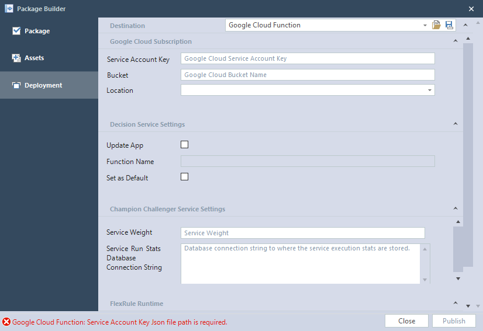The width and height of the screenshot is (483, 331).
Task: Enable the Update App checkbox
Action: (x=185, y=145)
